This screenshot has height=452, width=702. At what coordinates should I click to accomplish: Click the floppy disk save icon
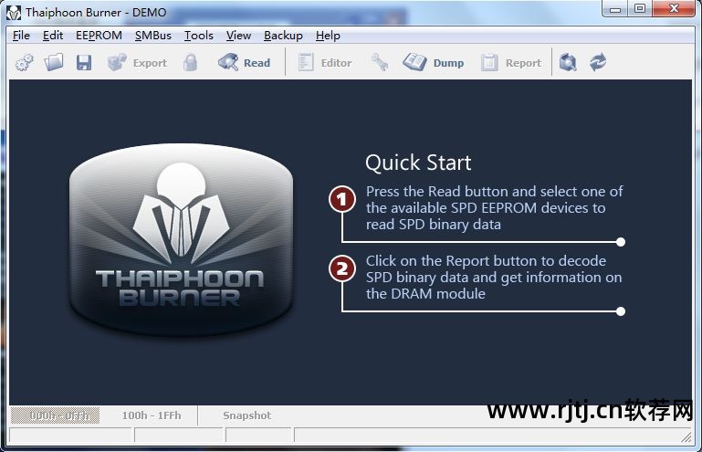coord(84,62)
